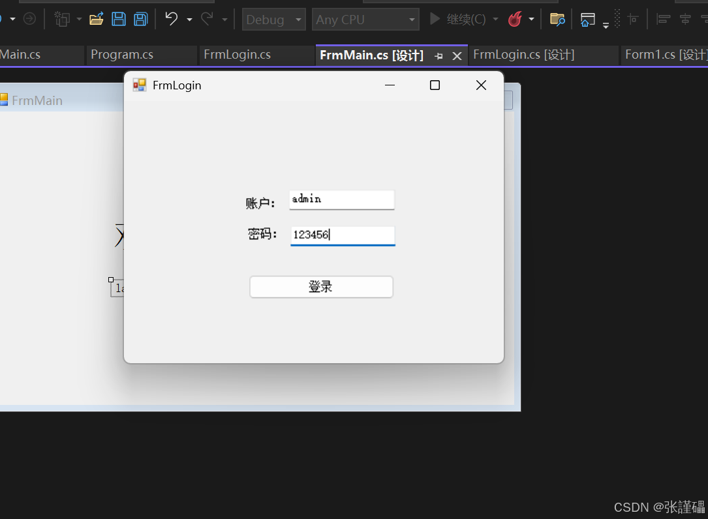
Task: Switch to the FrmLogin.cs [设计] tab
Action: [x=524, y=55]
